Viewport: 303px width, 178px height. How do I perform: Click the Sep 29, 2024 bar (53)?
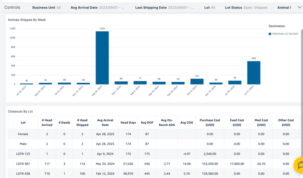(178, 83)
